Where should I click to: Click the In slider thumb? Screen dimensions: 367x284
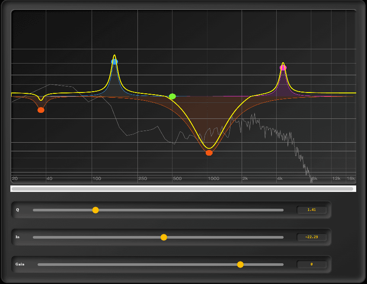(163, 237)
